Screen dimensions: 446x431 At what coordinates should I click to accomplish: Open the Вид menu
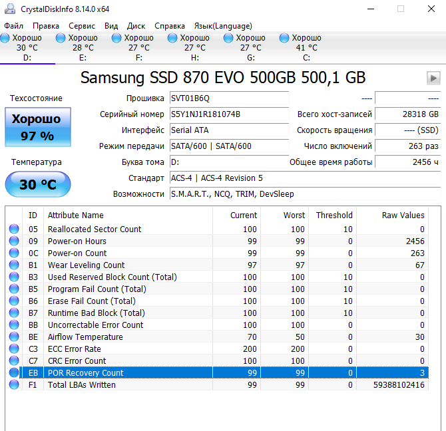[111, 26]
